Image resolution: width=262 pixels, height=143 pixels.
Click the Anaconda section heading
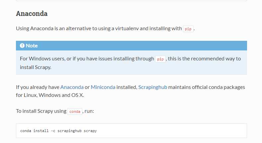click(32, 14)
